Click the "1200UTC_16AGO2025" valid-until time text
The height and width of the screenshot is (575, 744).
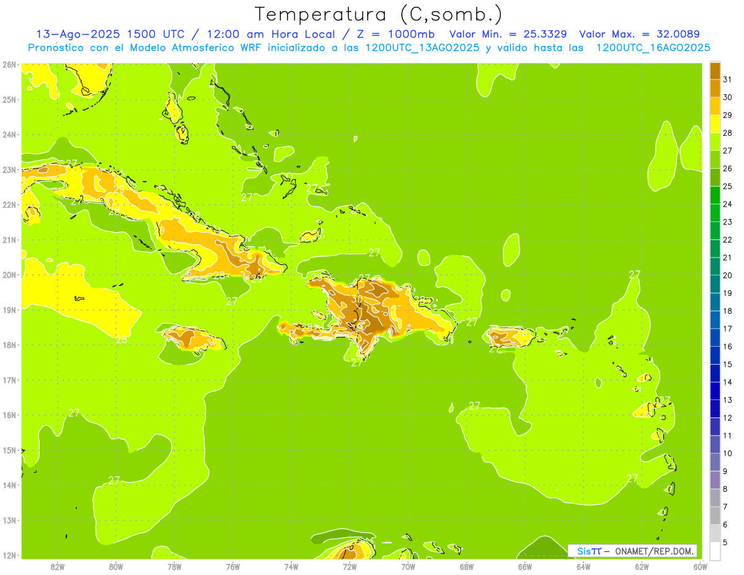click(653, 48)
